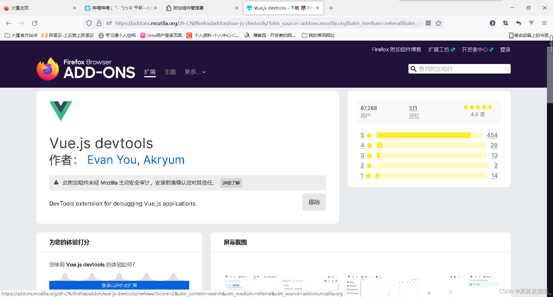The height and width of the screenshot is (297, 553).
Task: Switch to the 哔哩哔哩 tab
Action: tap(121, 8)
